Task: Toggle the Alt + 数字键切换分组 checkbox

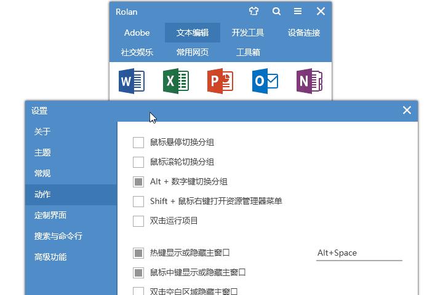Action: [x=138, y=182]
